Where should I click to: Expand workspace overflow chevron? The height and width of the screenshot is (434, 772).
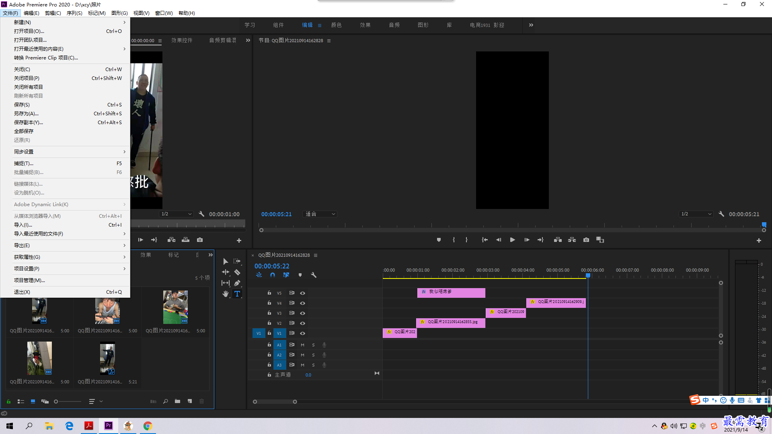coord(531,25)
